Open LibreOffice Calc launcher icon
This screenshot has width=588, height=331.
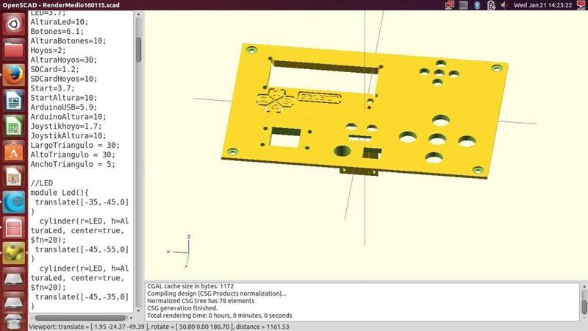[x=13, y=126]
